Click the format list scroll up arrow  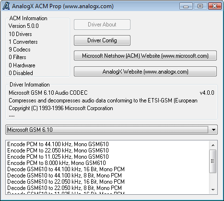coord(213,145)
